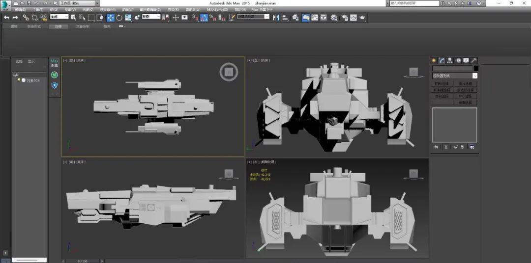Viewport: 531px width, 263px height.
Task: Choose the Rectangular Selection Region tool
Action: (x=91, y=18)
